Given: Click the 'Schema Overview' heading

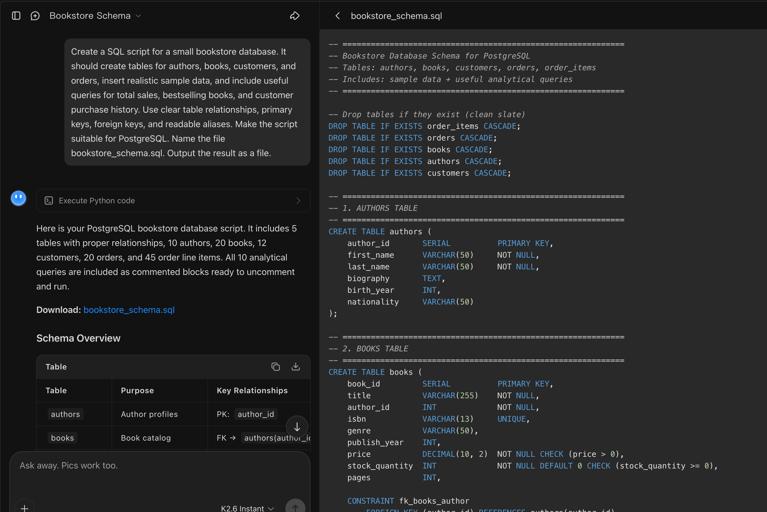Looking at the screenshot, I should [78, 338].
